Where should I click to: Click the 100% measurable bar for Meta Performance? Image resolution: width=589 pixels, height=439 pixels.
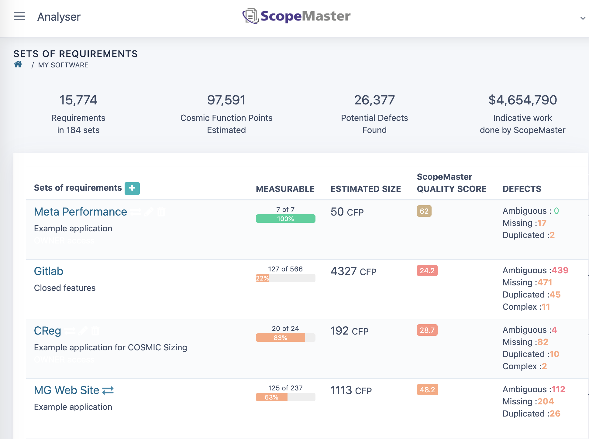tap(285, 219)
